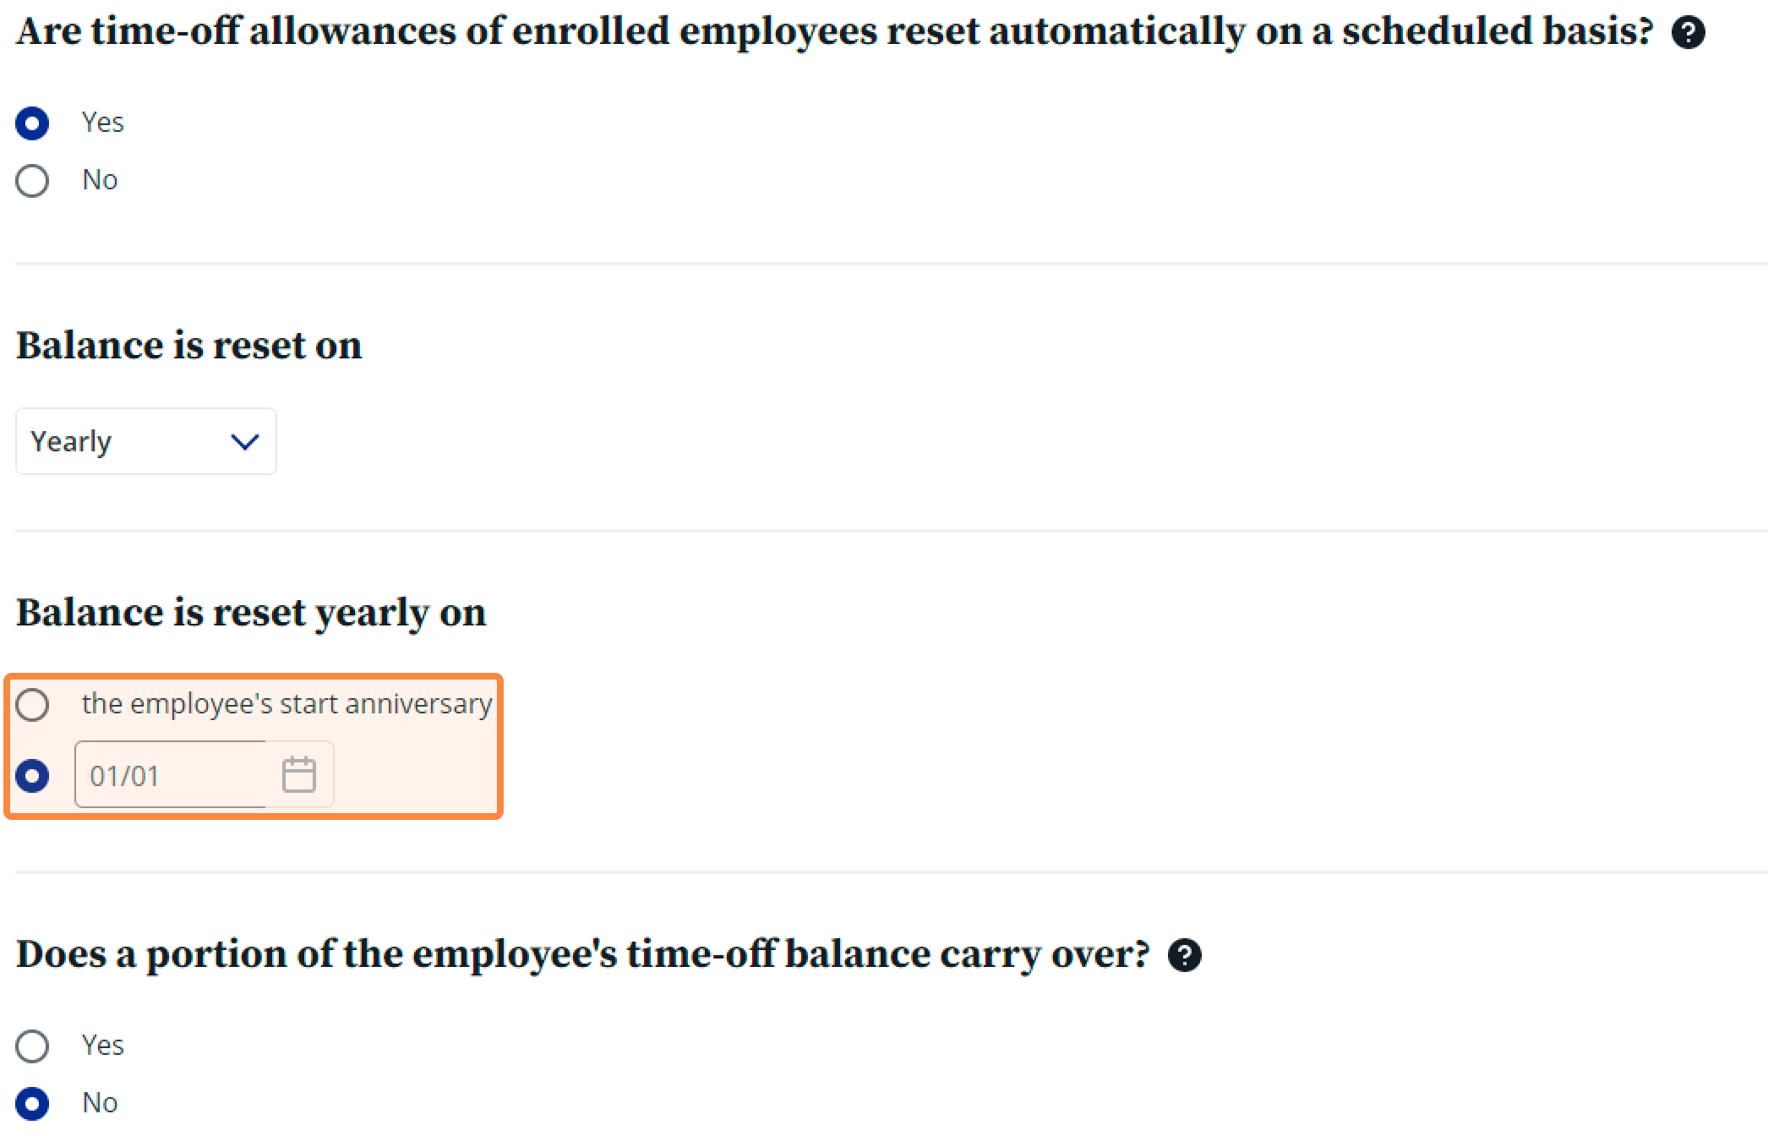This screenshot has height=1136, width=1768.
Task: Select the fixed date radio beside 01/01
Action: [x=32, y=775]
